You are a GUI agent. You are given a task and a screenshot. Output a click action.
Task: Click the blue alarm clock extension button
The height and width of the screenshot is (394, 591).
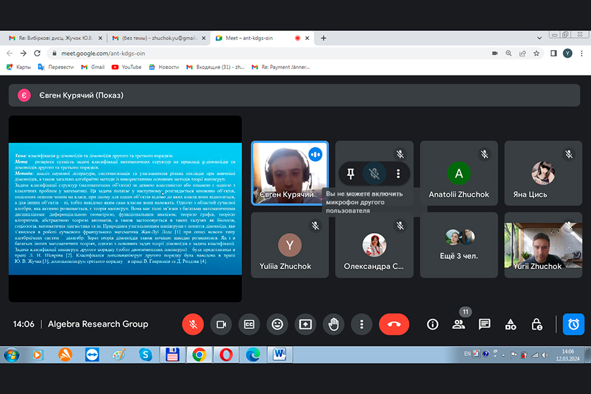(x=573, y=324)
